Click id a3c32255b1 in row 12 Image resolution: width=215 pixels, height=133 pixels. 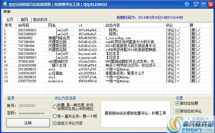[90, 73]
